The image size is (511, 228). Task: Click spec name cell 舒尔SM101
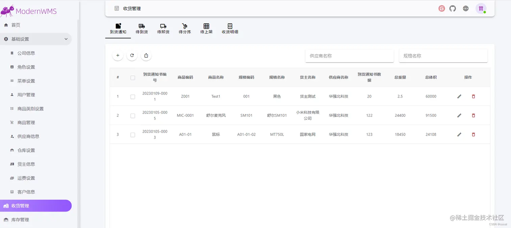click(x=277, y=115)
